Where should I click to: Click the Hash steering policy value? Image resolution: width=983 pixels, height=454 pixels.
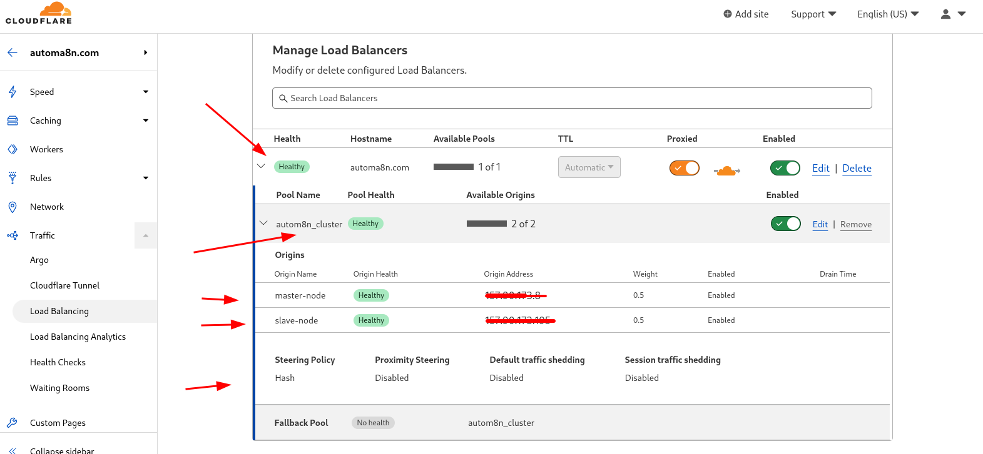pyautogui.click(x=285, y=378)
